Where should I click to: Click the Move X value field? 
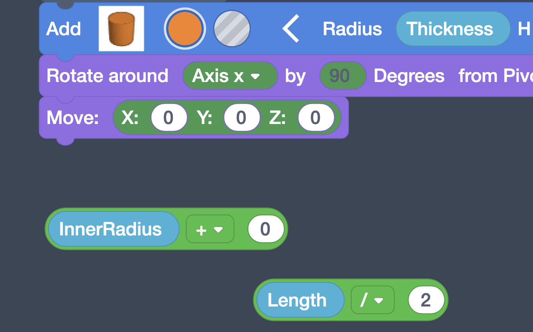click(169, 118)
